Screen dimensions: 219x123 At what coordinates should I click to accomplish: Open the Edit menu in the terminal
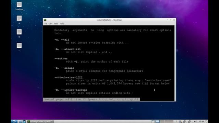[x=50, y=24]
